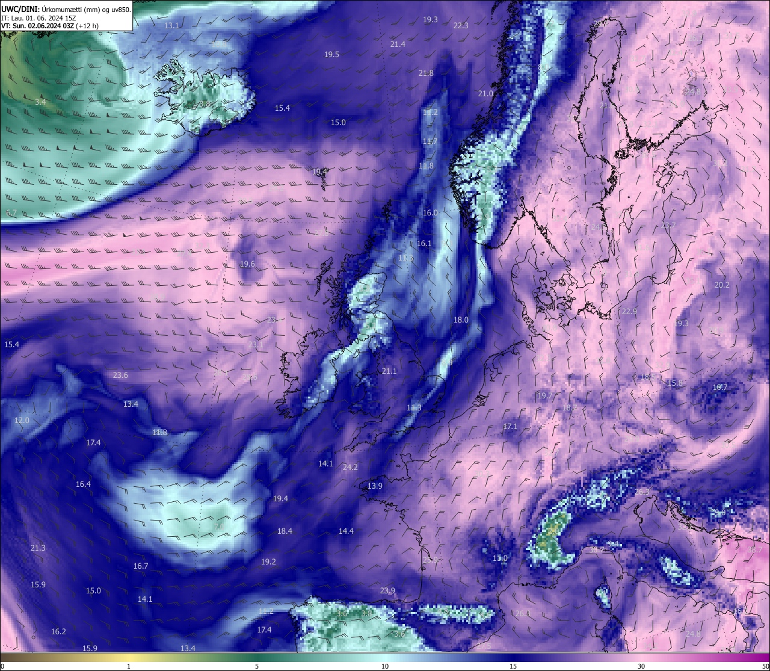Click the 22.3 value label on the map
This screenshot has height=671, width=770.
click(461, 25)
